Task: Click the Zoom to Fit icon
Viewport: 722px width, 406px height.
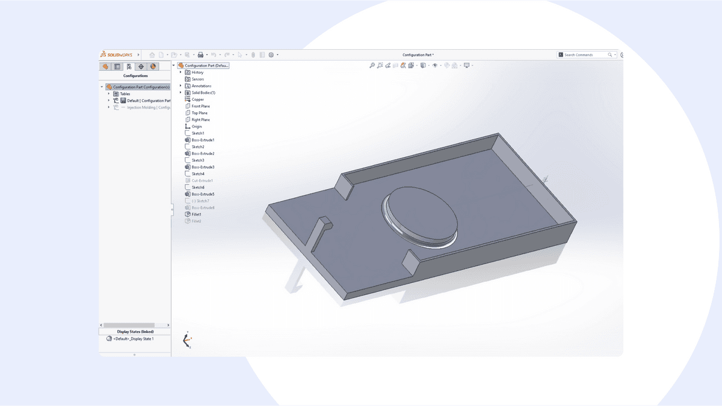Action: click(372, 65)
